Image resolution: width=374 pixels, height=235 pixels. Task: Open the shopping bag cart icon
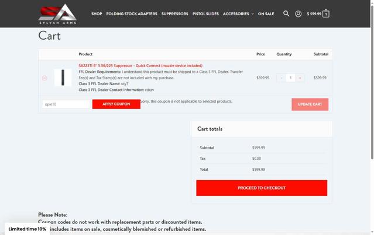tap(326, 13)
